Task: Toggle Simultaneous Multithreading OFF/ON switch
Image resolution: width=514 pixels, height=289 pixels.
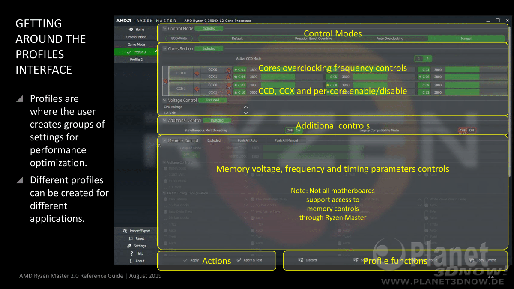Action: (294, 130)
